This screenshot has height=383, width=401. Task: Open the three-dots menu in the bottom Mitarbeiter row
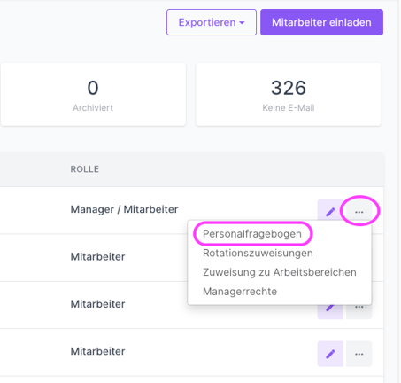pyautogui.click(x=359, y=354)
